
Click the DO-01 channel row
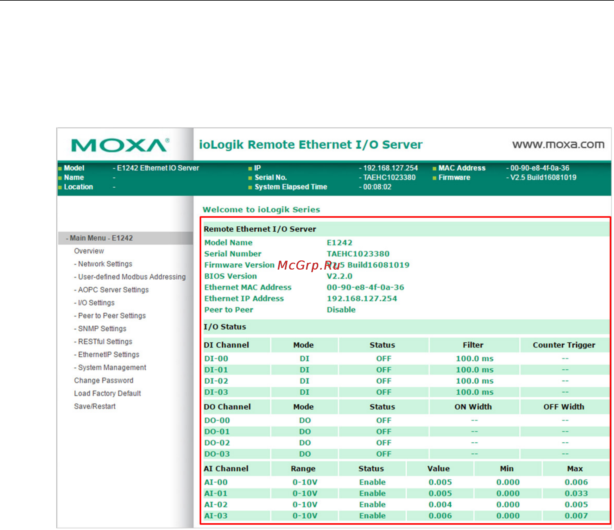tap(406, 432)
